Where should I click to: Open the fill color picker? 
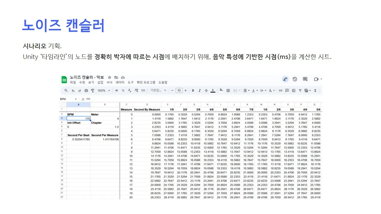coord(221,91)
